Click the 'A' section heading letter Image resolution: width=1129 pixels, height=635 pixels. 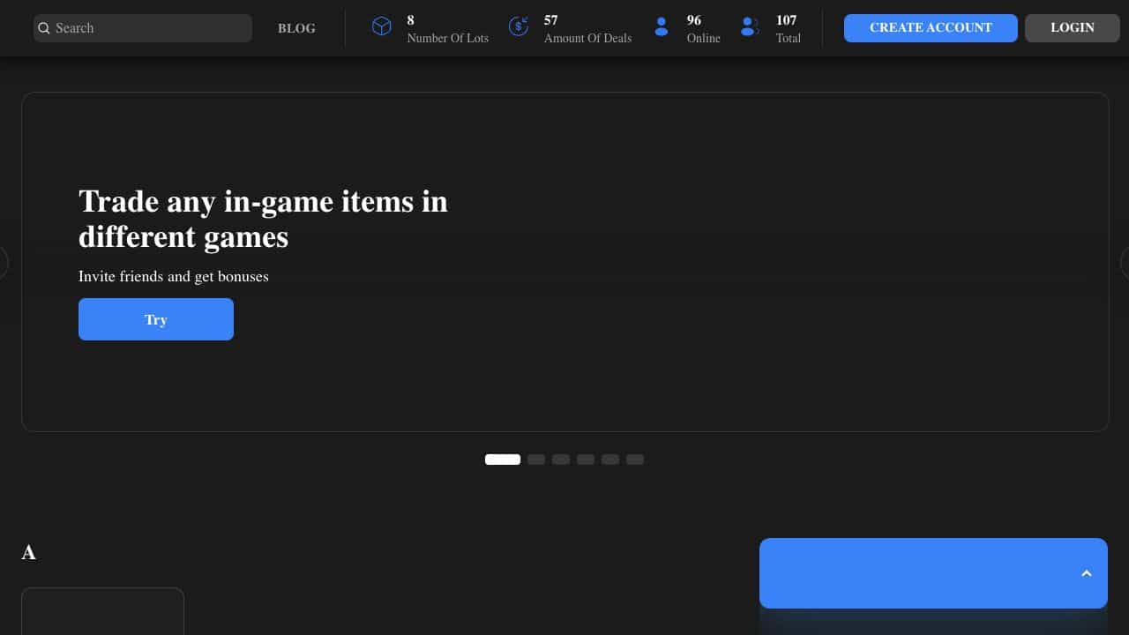pyautogui.click(x=28, y=552)
